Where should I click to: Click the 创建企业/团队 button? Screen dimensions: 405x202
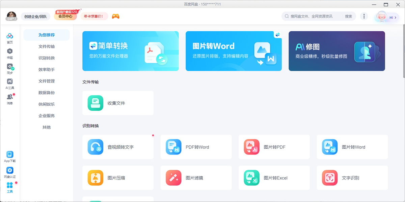click(35, 16)
